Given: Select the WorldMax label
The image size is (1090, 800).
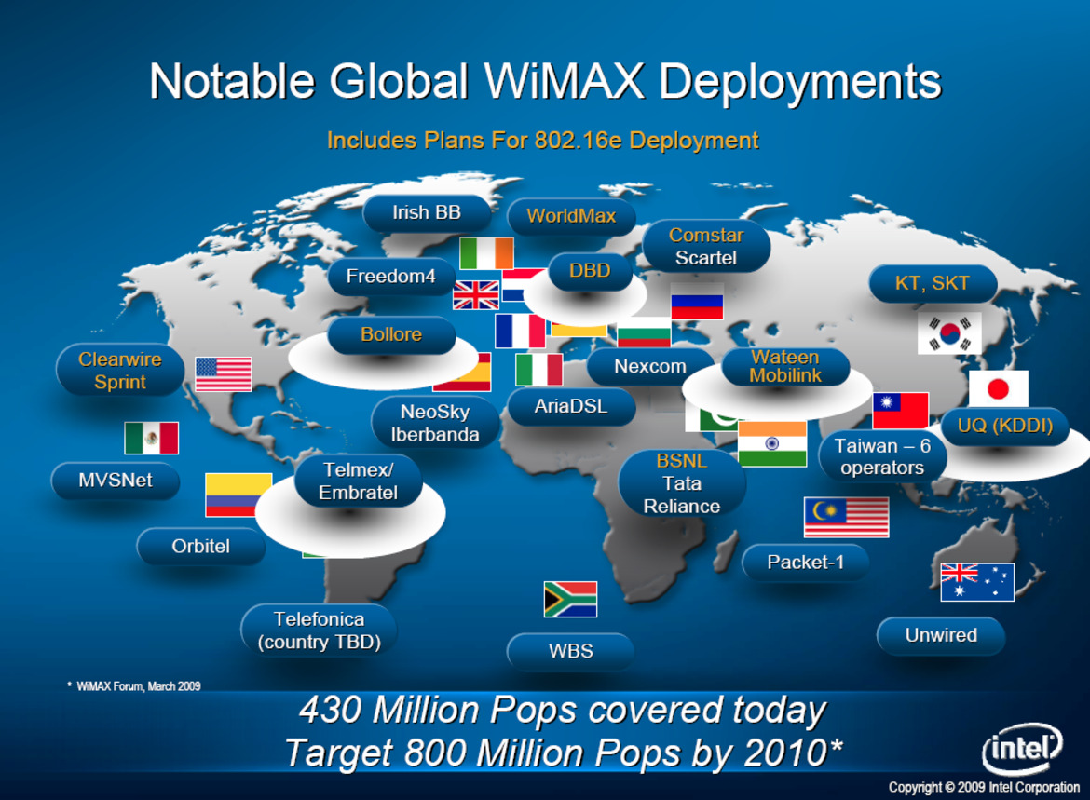Looking at the screenshot, I should [571, 216].
